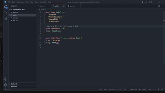The height and width of the screenshot is (93, 165).
Task: Change indentation via Spaces: 2
Action: click(112, 89)
